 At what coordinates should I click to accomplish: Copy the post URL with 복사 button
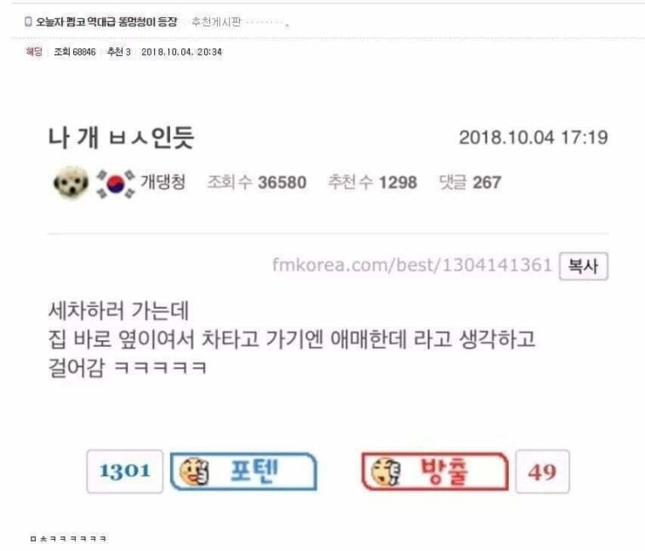(583, 266)
